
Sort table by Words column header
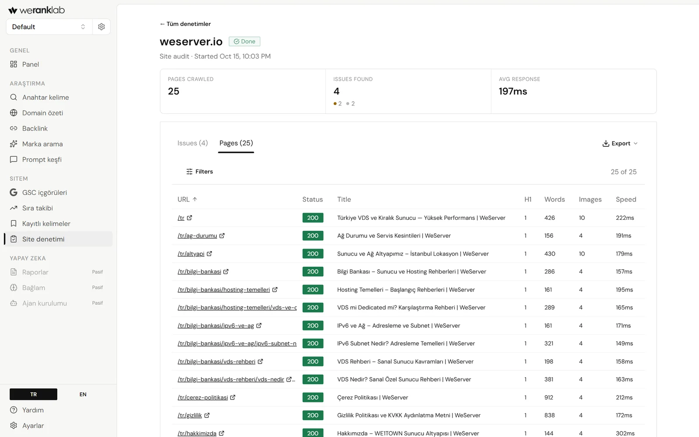click(554, 199)
